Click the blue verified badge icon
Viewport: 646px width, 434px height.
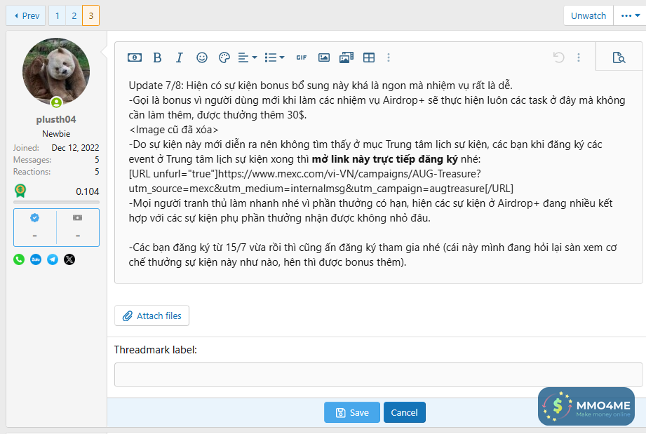click(34, 218)
